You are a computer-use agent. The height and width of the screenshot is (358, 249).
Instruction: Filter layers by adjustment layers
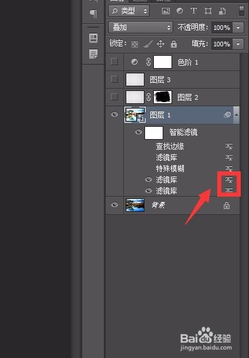coord(180,11)
